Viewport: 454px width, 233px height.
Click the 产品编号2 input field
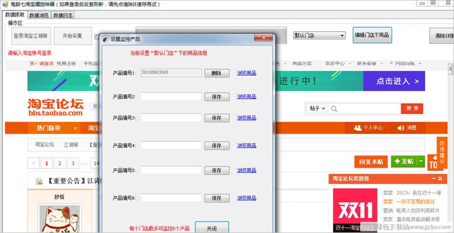click(171, 97)
